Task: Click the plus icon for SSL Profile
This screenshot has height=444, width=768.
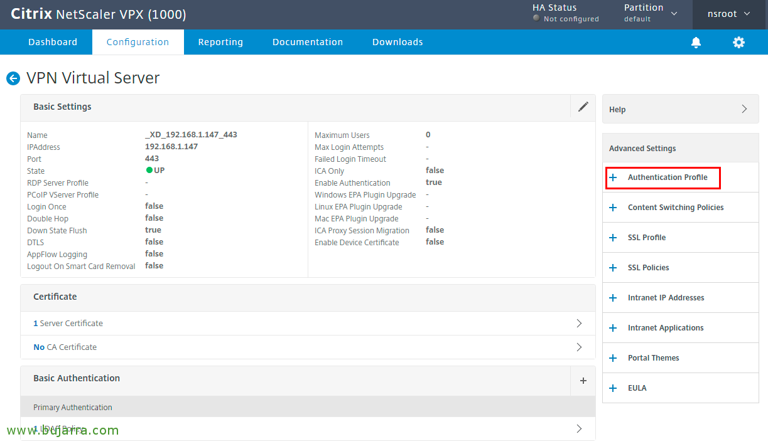Action: (x=614, y=238)
